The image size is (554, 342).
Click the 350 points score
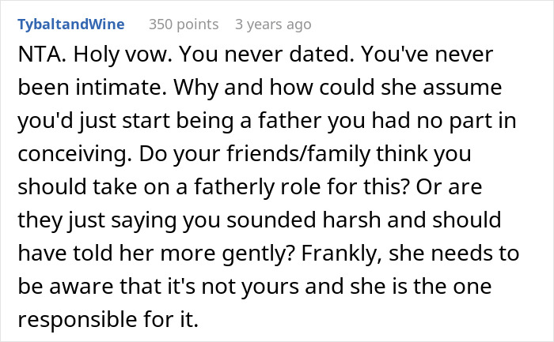[184, 24]
